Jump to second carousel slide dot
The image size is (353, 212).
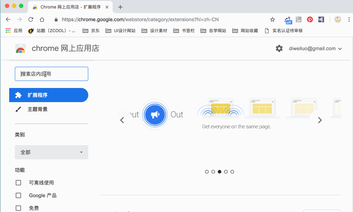pos(213,172)
